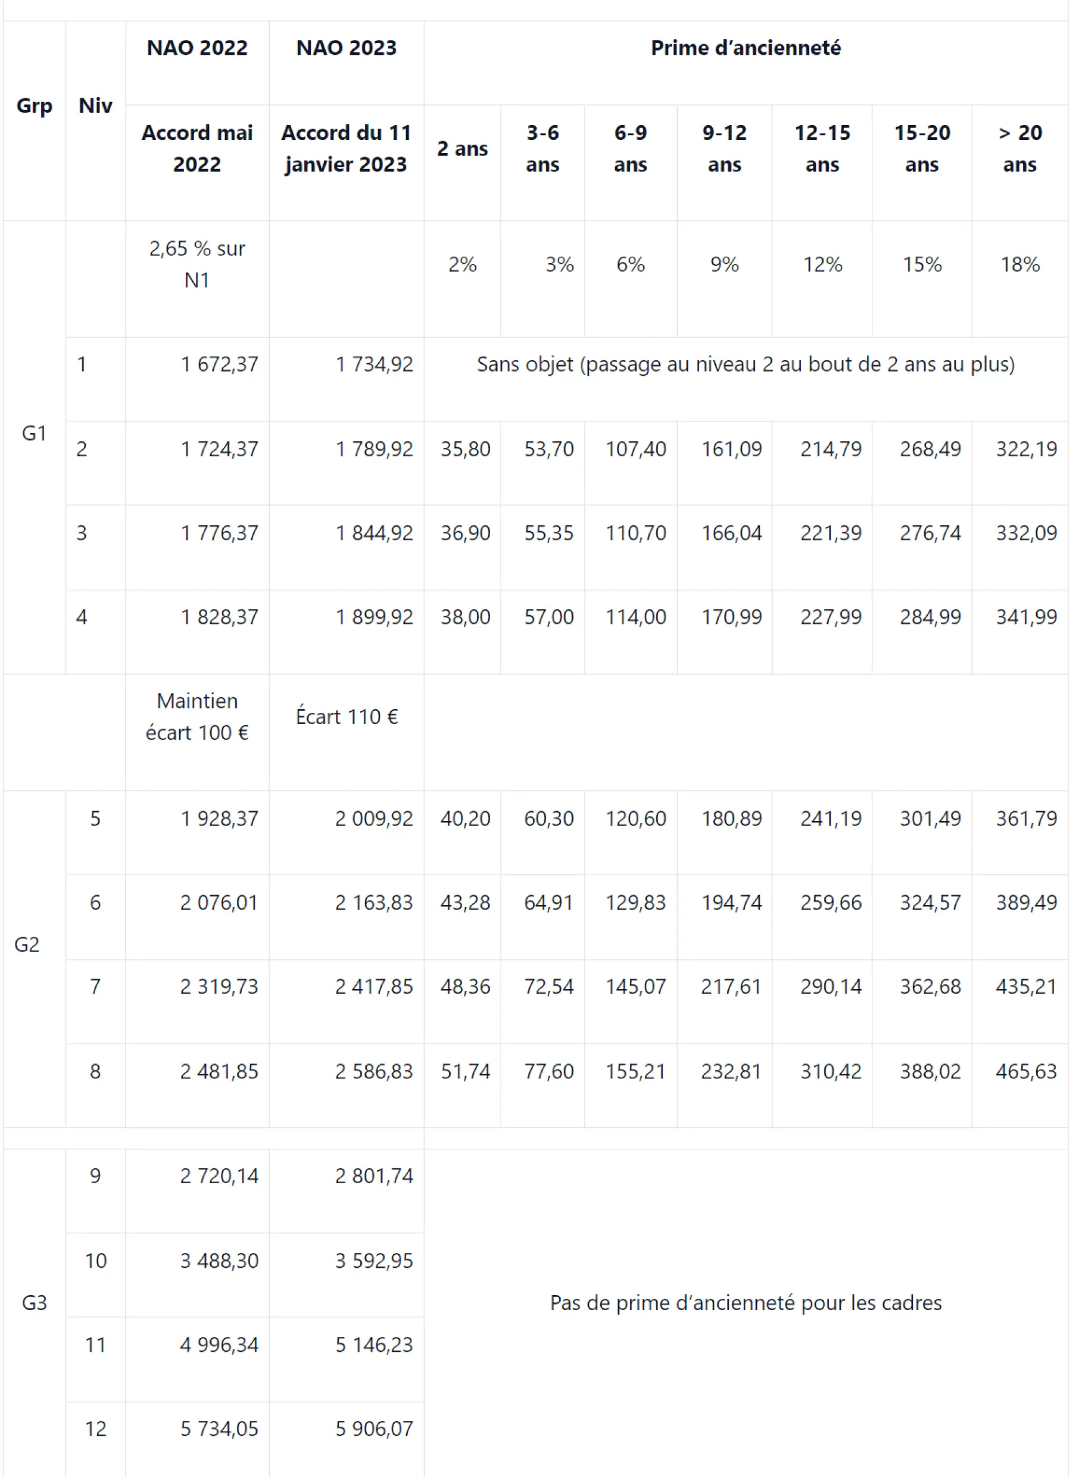Click "Pas de prime d'ancienneté pour les cadres"
The image size is (1079, 1478).
tap(746, 1303)
